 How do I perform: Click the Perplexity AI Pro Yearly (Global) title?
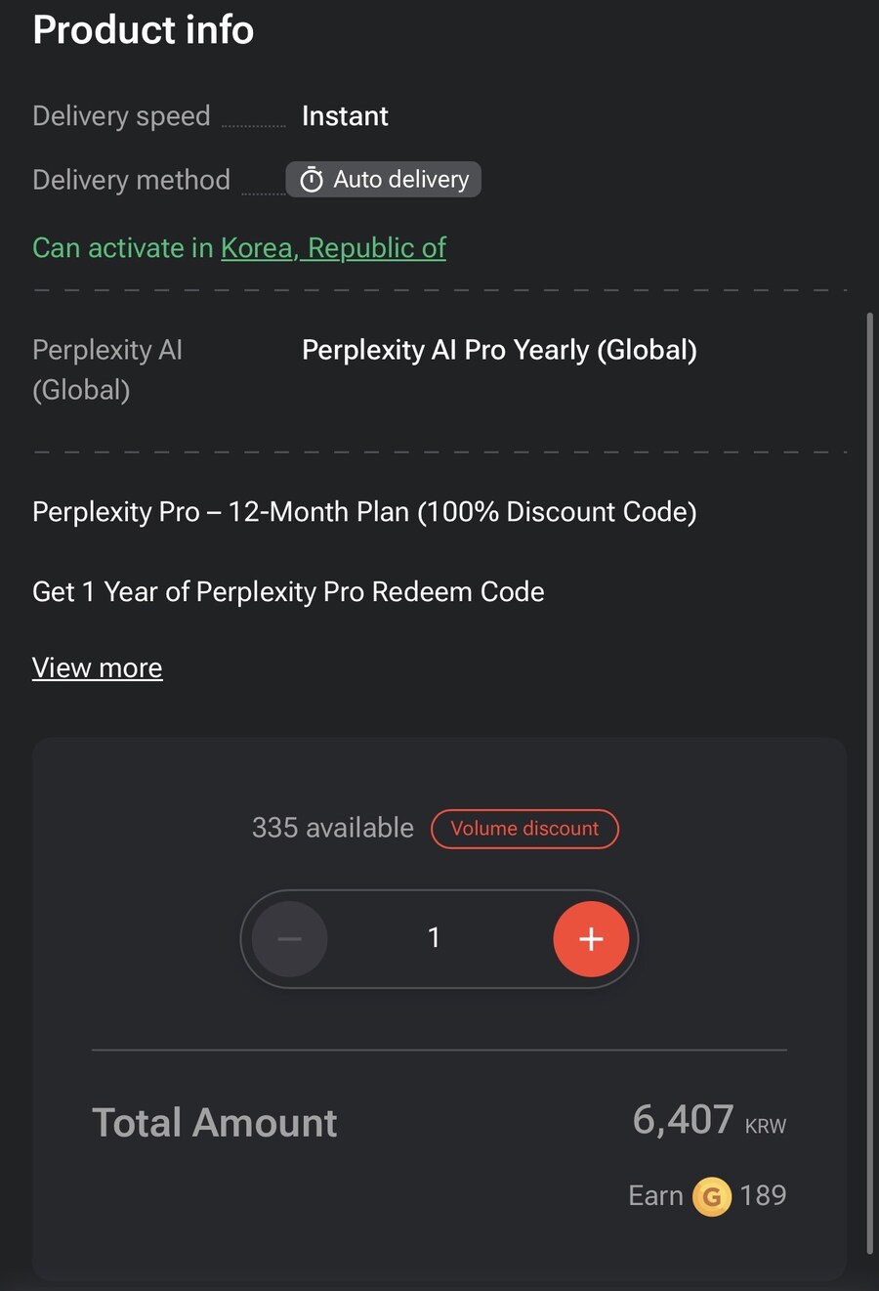click(499, 350)
